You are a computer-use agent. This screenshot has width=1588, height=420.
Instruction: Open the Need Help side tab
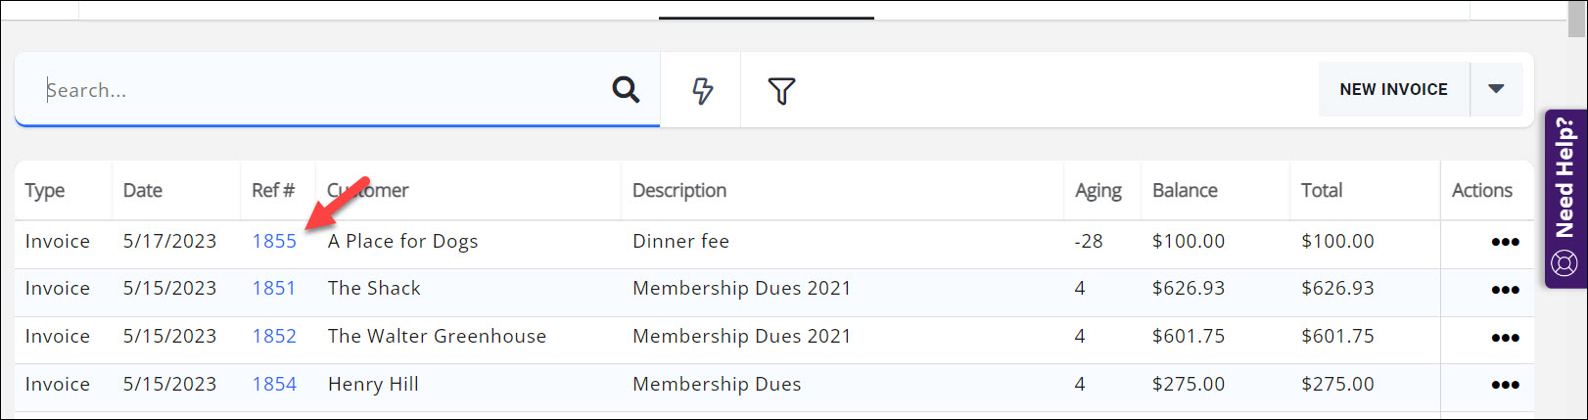[1565, 199]
